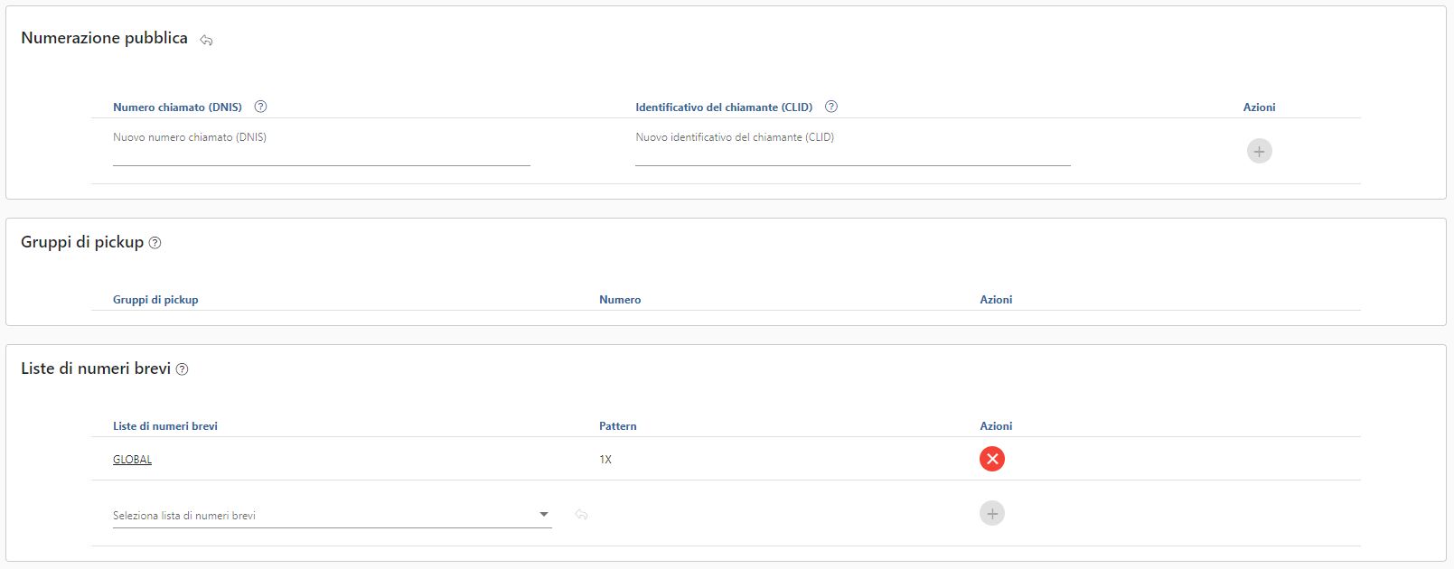
Task: Click the Numerazione pubblica section title
Action: click(x=104, y=38)
